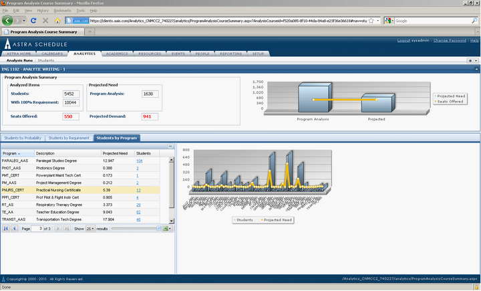
Task: Open the People tab
Action: 202,54
